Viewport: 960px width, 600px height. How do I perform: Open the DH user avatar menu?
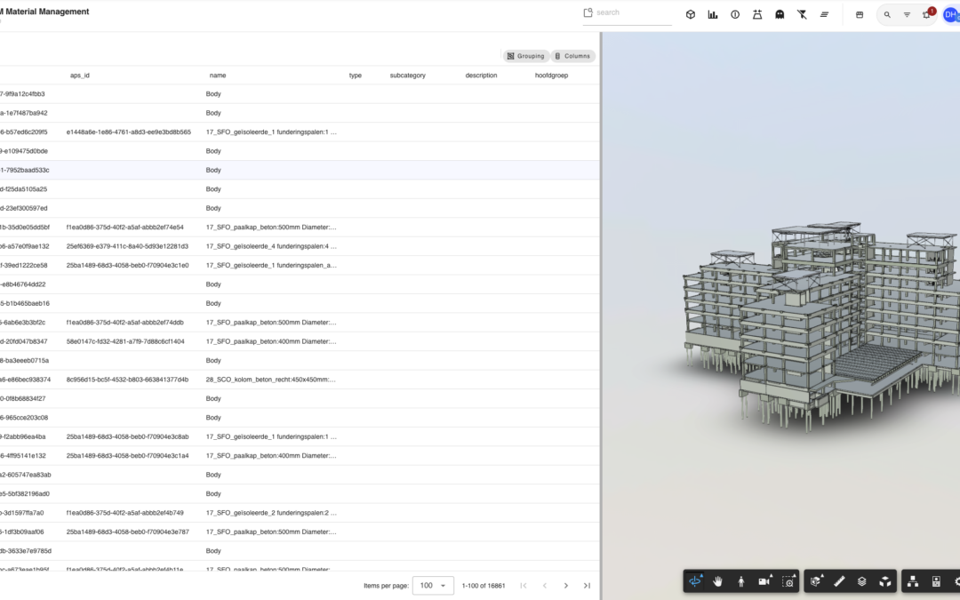[x=951, y=15]
